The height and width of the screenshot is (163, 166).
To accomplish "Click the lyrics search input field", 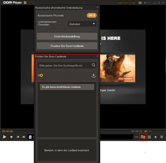I will pyautogui.click(x=64, y=66).
